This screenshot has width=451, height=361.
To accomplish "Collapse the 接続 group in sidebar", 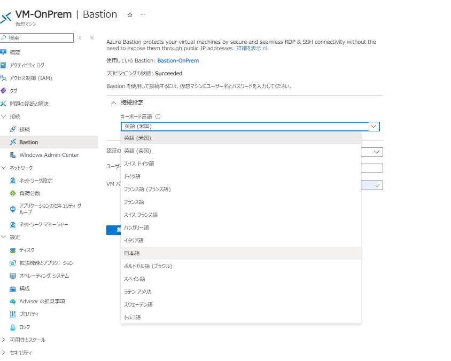I will [x=3, y=116].
